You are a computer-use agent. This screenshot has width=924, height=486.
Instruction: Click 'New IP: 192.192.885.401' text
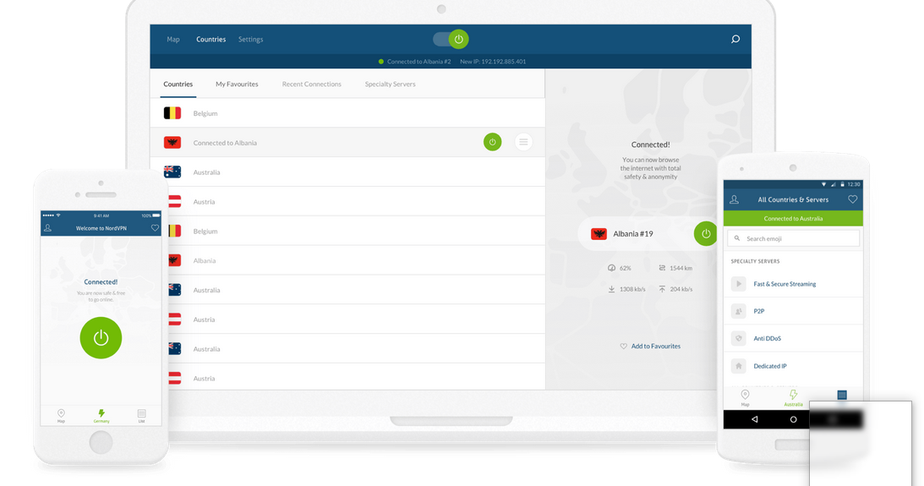click(x=493, y=62)
